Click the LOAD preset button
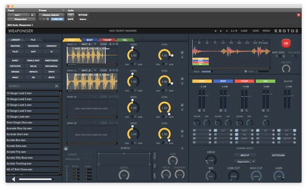This screenshot has height=189, width=307. click(x=244, y=31)
